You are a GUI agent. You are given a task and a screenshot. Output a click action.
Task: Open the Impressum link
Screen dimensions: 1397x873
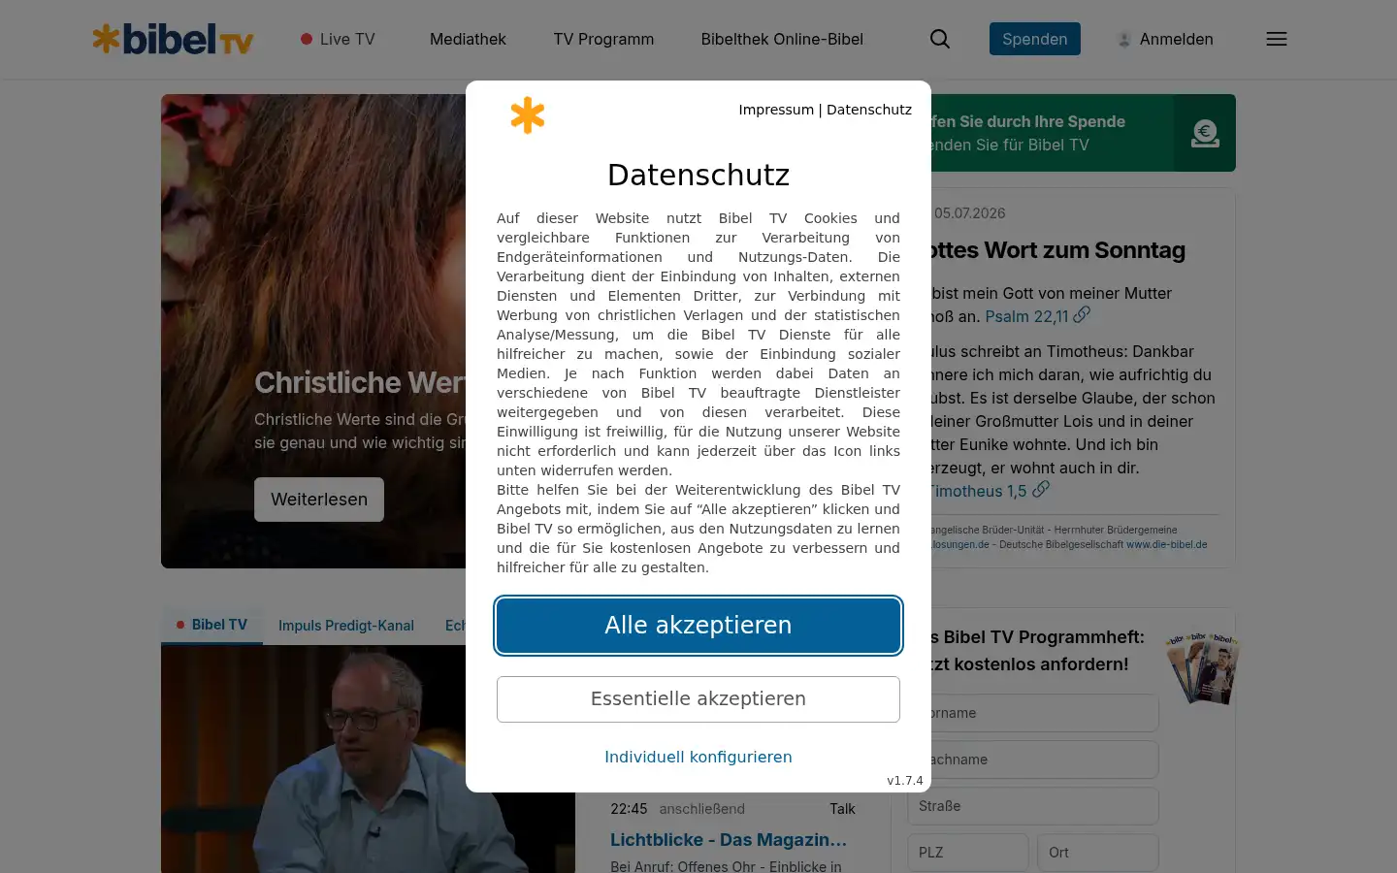776,110
